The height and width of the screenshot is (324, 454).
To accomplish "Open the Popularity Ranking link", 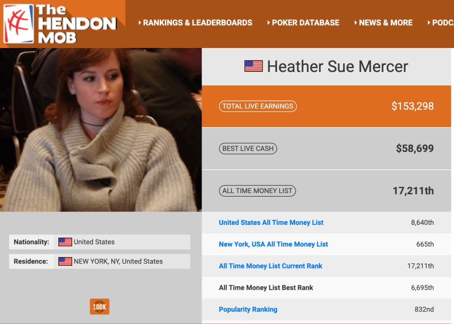I will (248, 309).
